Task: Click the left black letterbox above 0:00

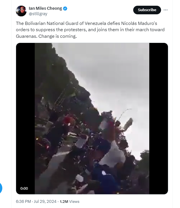Action: [25, 113]
